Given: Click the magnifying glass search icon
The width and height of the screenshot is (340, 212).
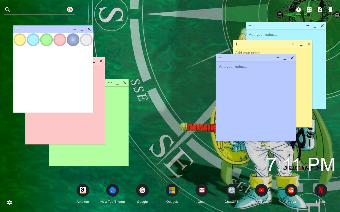Looking at the screenshot, I should [x=7, y=10].
